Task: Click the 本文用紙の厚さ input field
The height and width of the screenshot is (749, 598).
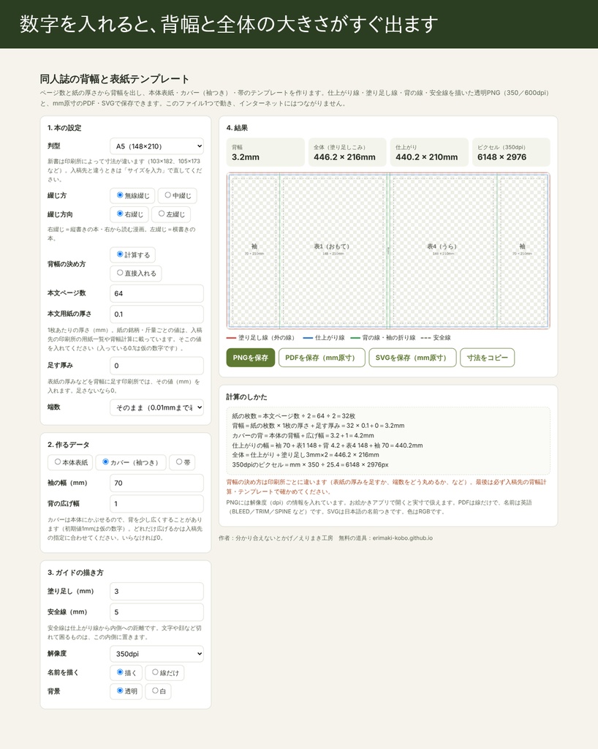Action: pyautogui.click(x=156, y=314)
